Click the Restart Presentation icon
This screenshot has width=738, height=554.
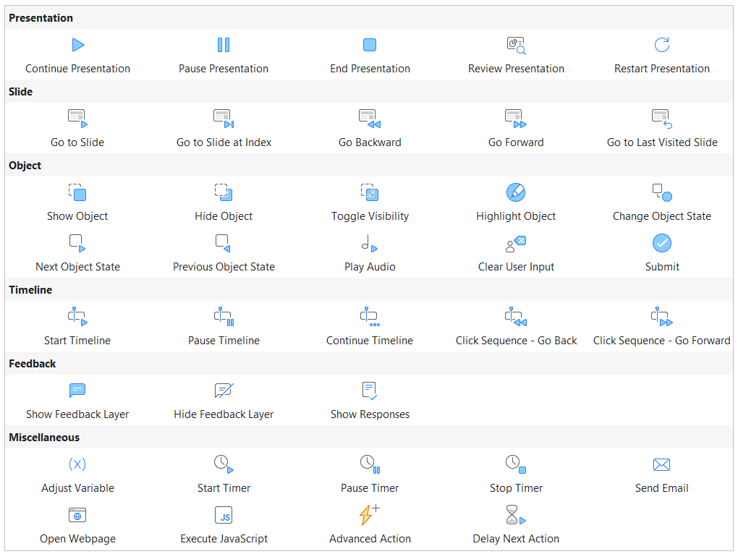(x=661, y=46)
